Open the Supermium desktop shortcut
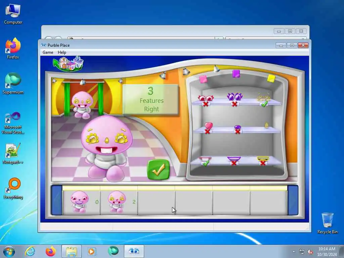The image size is (344, 258). click(13, 83)
